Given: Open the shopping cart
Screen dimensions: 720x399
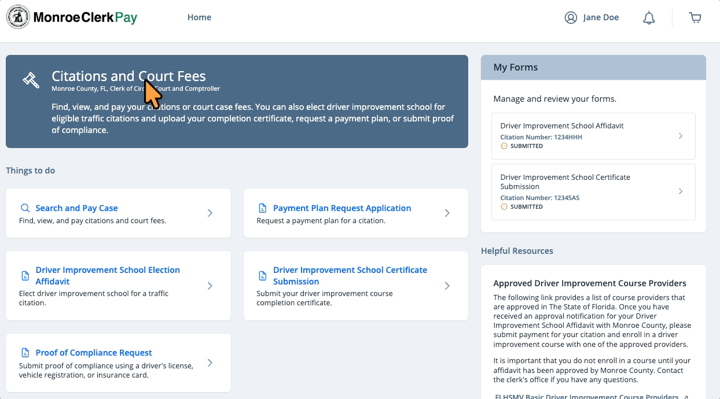Looking at the screenshot, I should [x=695, y=18].
